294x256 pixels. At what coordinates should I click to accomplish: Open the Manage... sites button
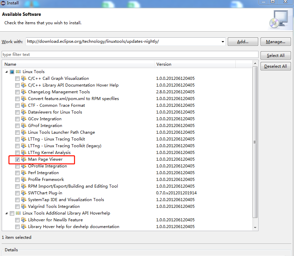(x=275, y=42)
